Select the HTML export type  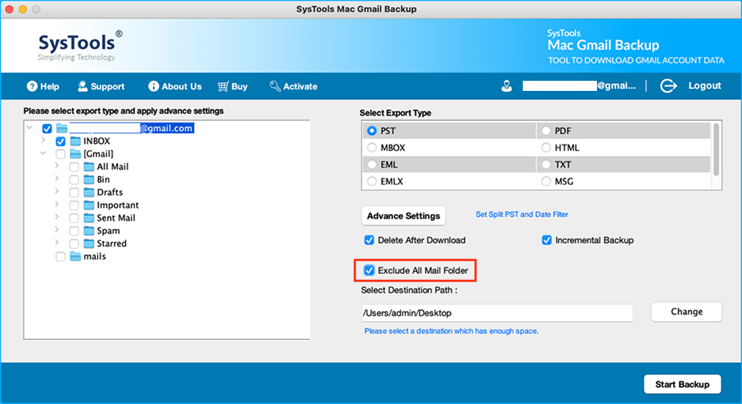[x=546, y=147]
